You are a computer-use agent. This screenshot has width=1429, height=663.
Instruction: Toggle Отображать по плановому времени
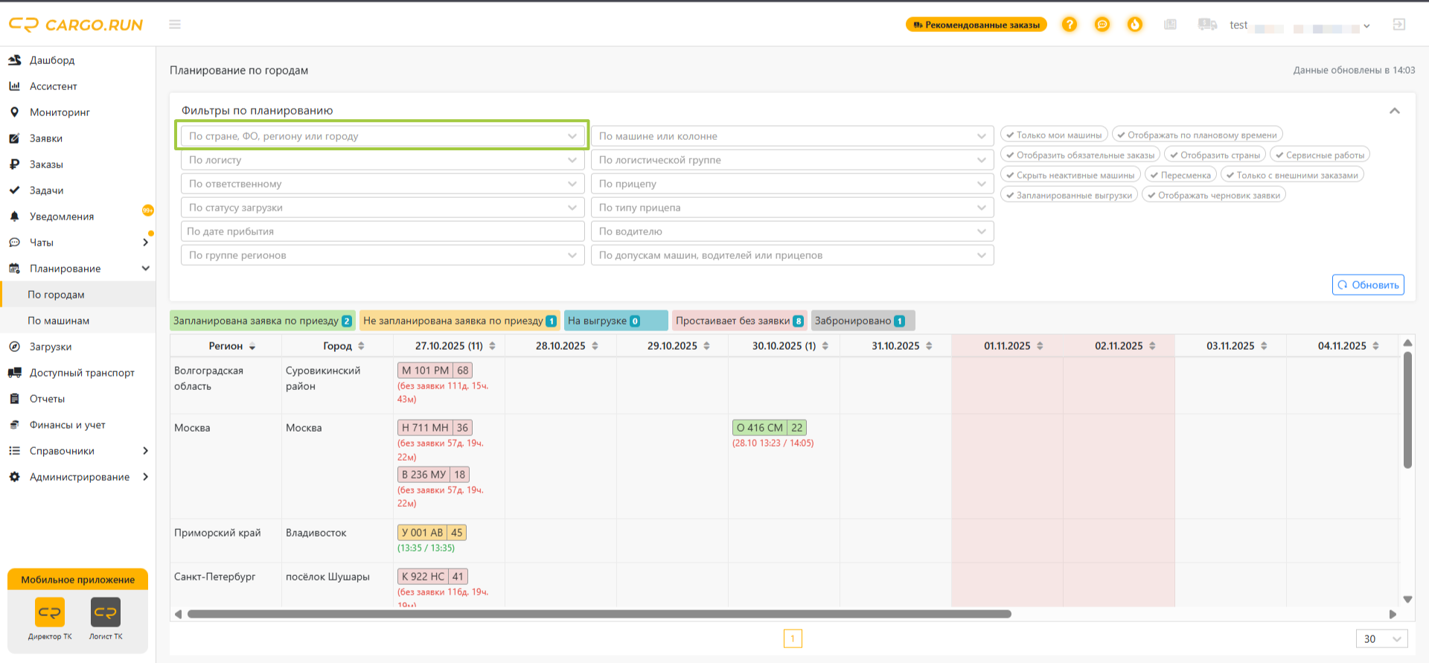(x=1197, y=135)
